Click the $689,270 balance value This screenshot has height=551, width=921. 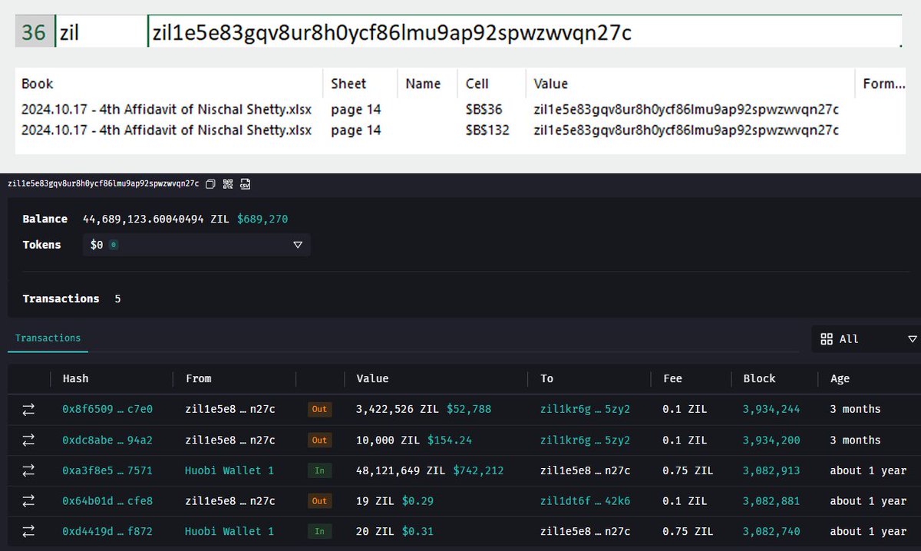click(x=262, y=219)
